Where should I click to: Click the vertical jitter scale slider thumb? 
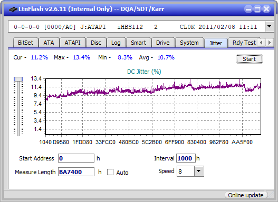[x=18, y=79]
